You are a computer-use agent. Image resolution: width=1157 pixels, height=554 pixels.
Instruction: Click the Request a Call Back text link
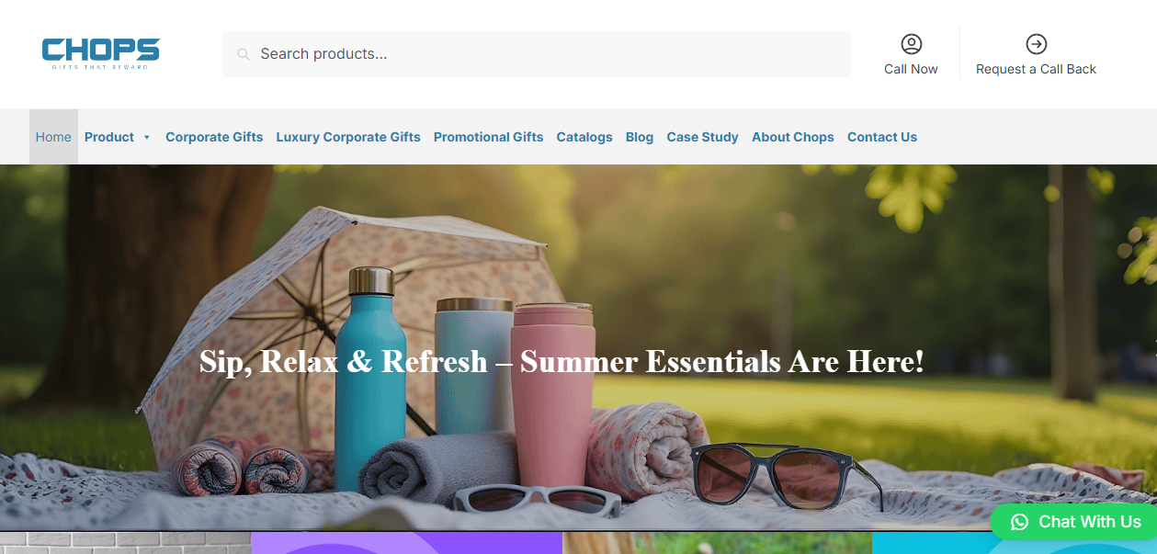(x=1036, y=69)
